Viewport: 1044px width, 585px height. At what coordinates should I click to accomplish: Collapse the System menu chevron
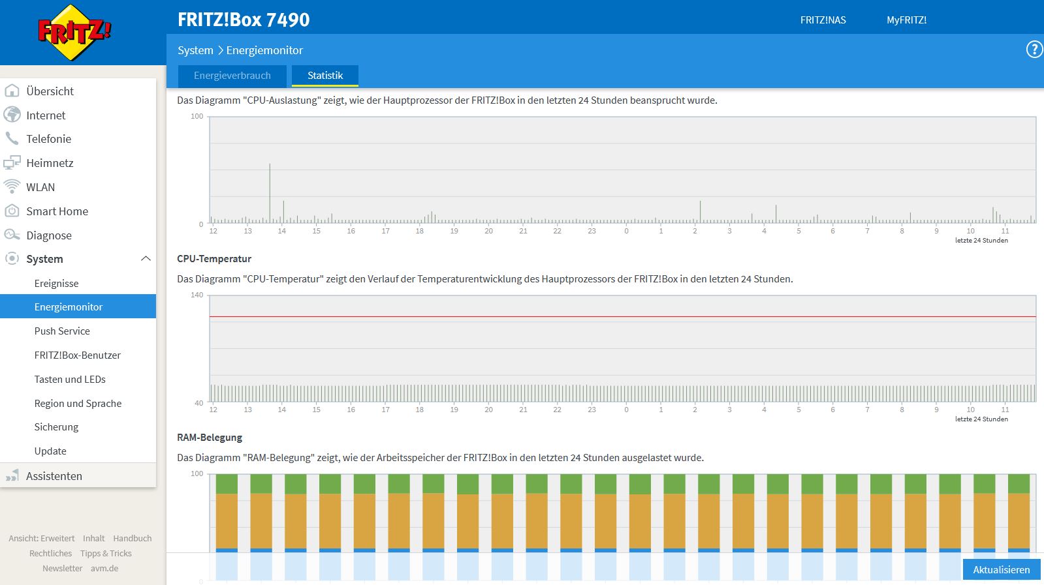click(x=146, y=259)
